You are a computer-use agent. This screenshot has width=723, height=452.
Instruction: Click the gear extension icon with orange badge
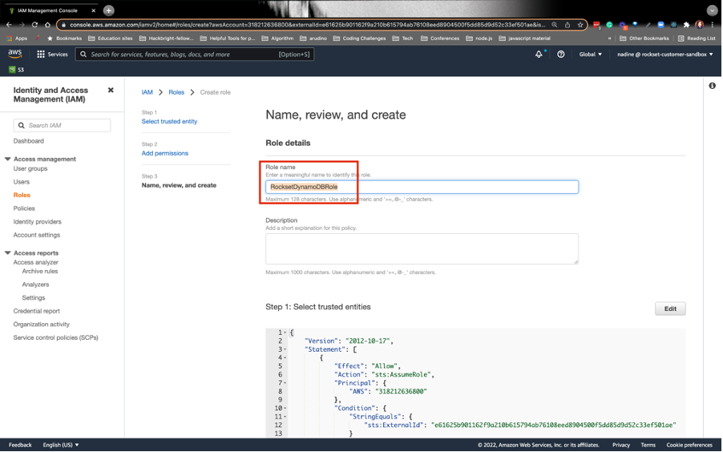click(x=623, y=26)
